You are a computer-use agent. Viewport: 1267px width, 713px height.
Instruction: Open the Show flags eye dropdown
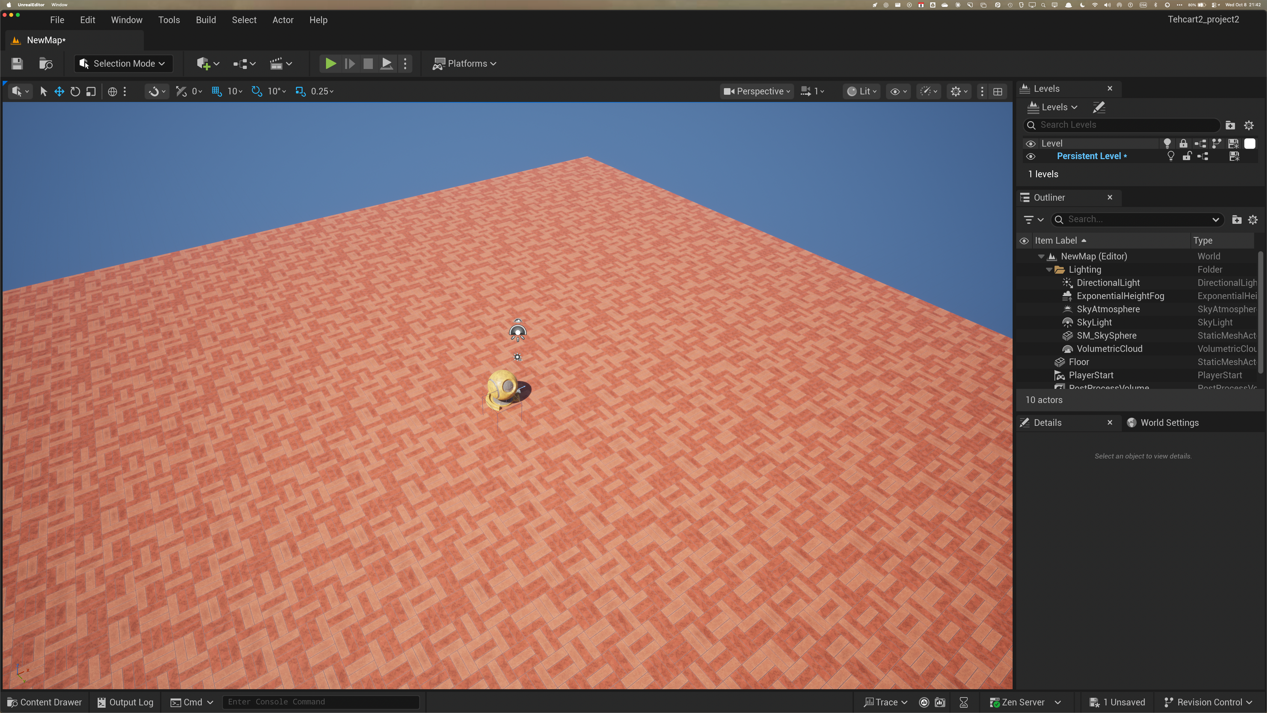point(898,91)
